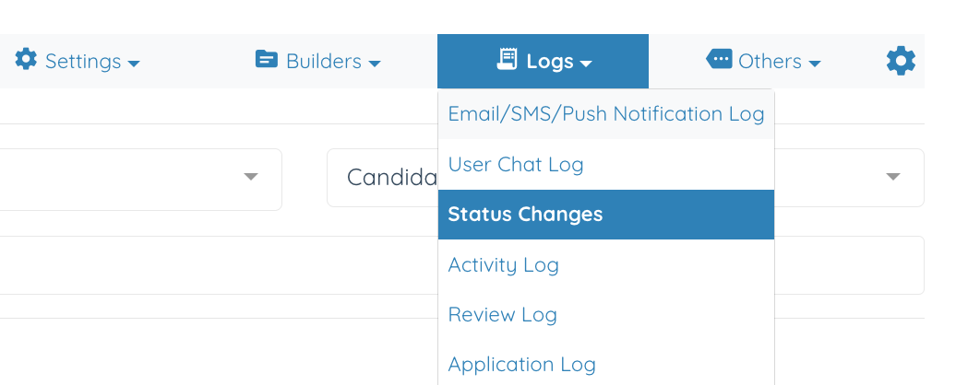Open the large gear icon at far right
The width and height of the screenshot is (956, 385).
pyautogui.click(x=901, y=62)
